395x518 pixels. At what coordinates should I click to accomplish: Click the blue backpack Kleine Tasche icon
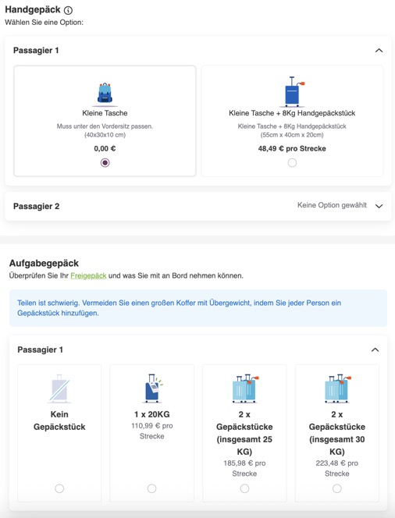pyautogui.click(x=105, y=94)
